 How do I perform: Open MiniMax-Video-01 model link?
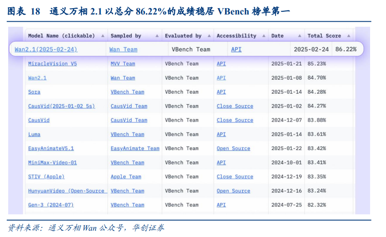(52, 163)
